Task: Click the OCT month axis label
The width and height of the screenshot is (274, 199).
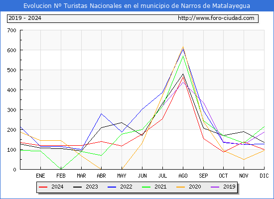Action: (x=223, y=176)
